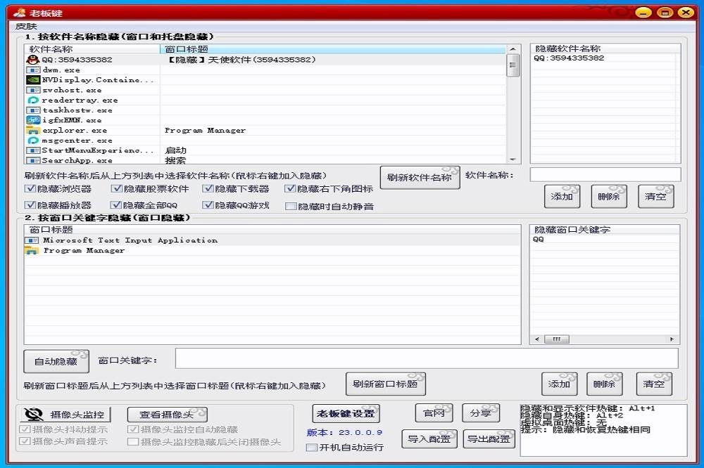
Task: Click the 导入配置 button
Action: click(429, 439)
